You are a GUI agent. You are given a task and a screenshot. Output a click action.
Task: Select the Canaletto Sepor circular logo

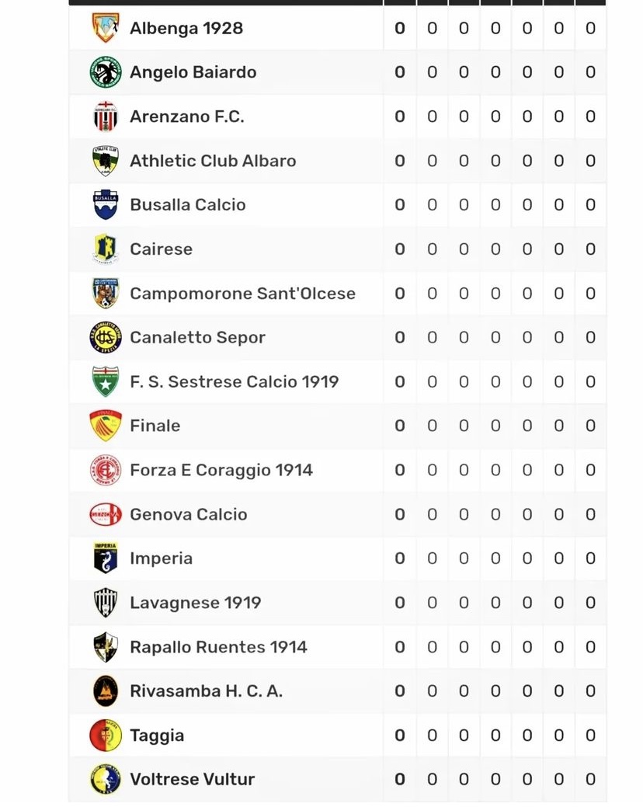point(106,338)
